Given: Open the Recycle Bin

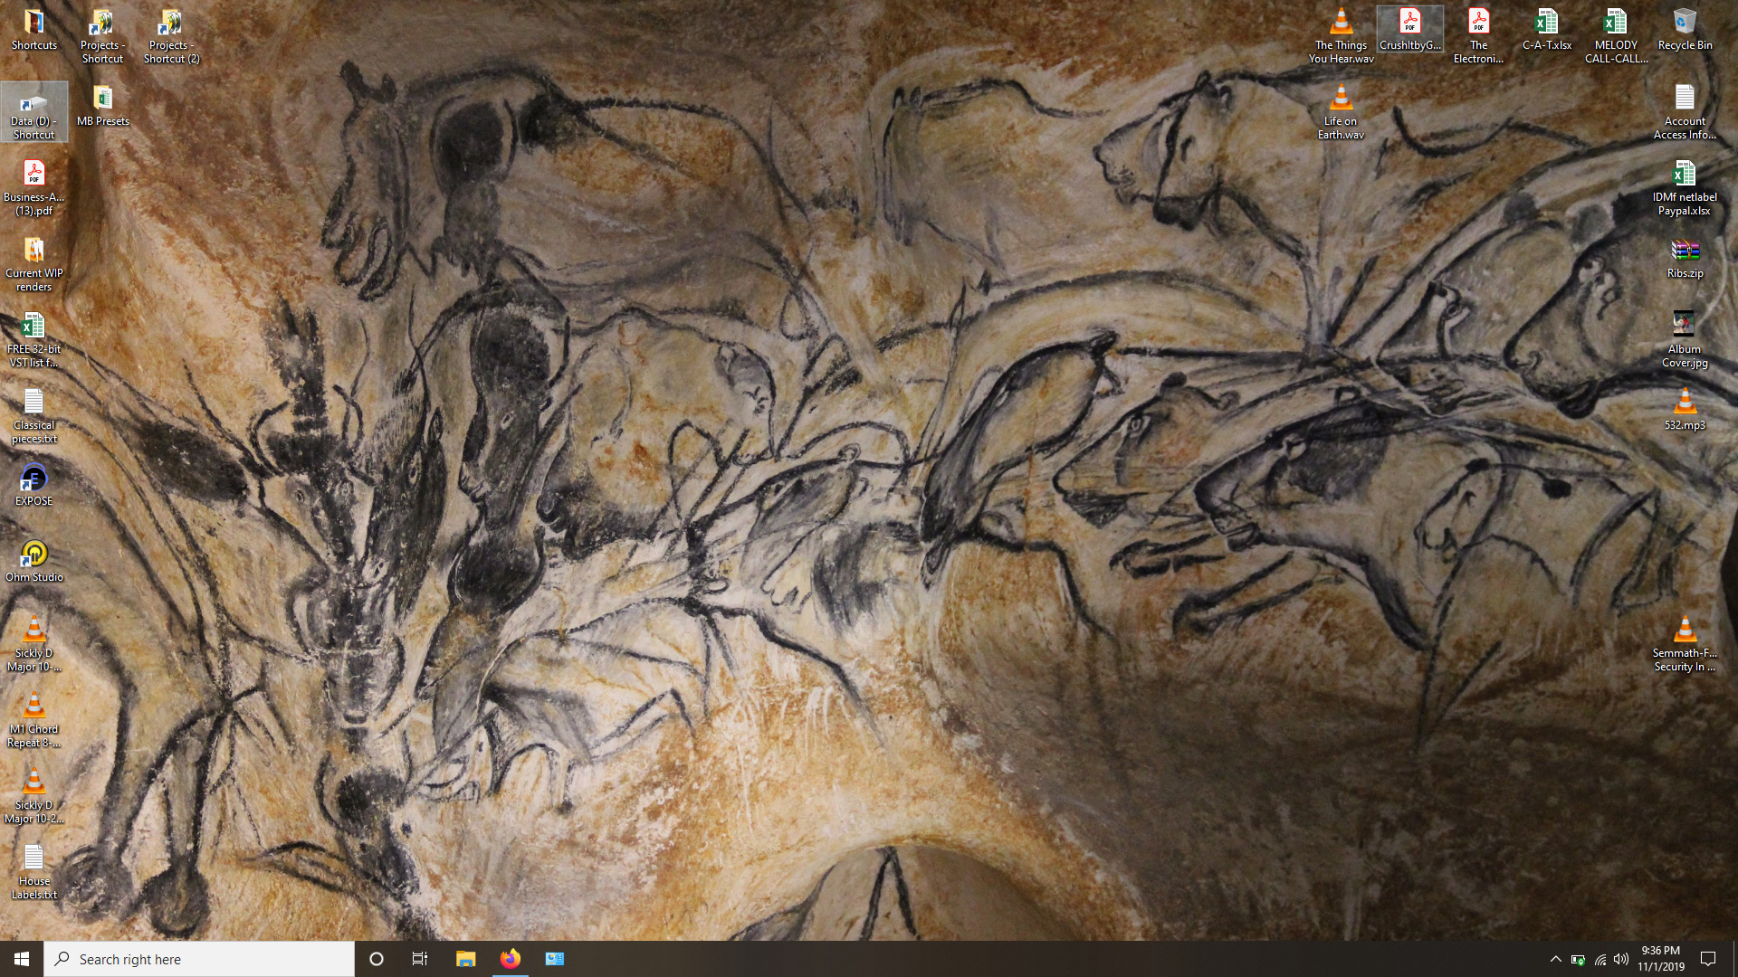Looking at the screenshot, I should pos(1685,30).
